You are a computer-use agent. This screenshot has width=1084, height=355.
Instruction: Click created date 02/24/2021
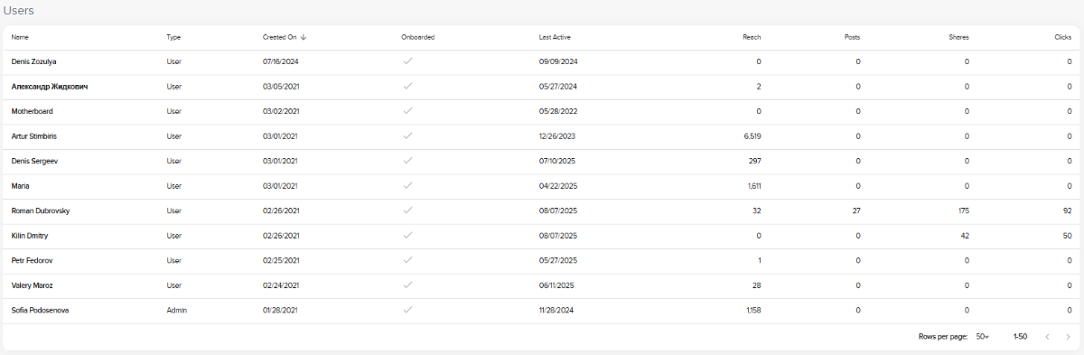click(280, 285)
